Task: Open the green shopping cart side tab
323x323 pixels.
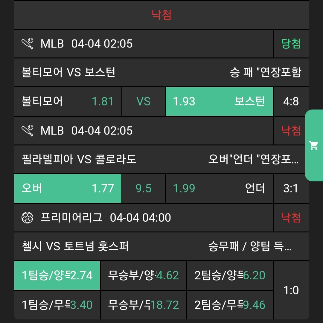Action: coord(314,146)
